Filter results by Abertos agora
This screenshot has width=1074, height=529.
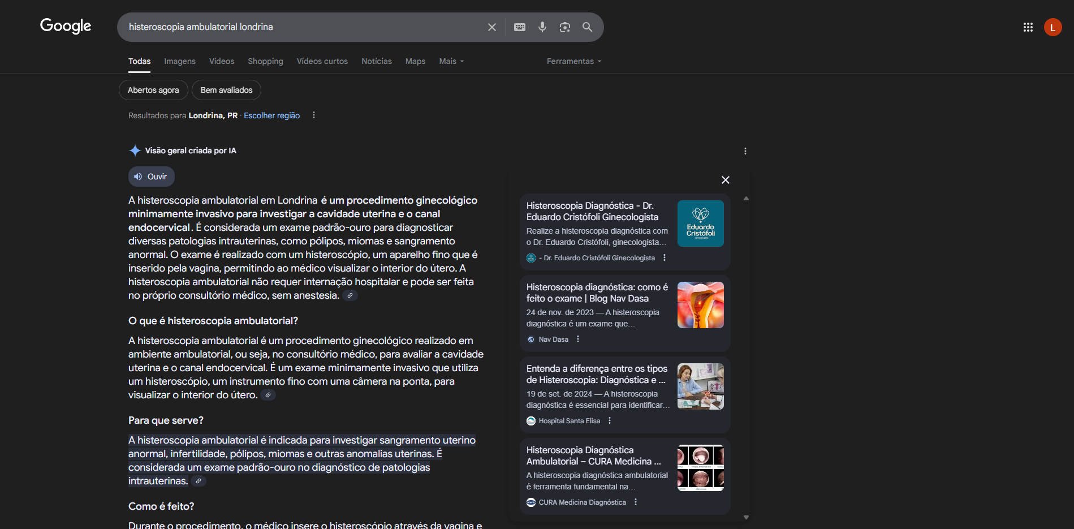(x=153, y=90)
